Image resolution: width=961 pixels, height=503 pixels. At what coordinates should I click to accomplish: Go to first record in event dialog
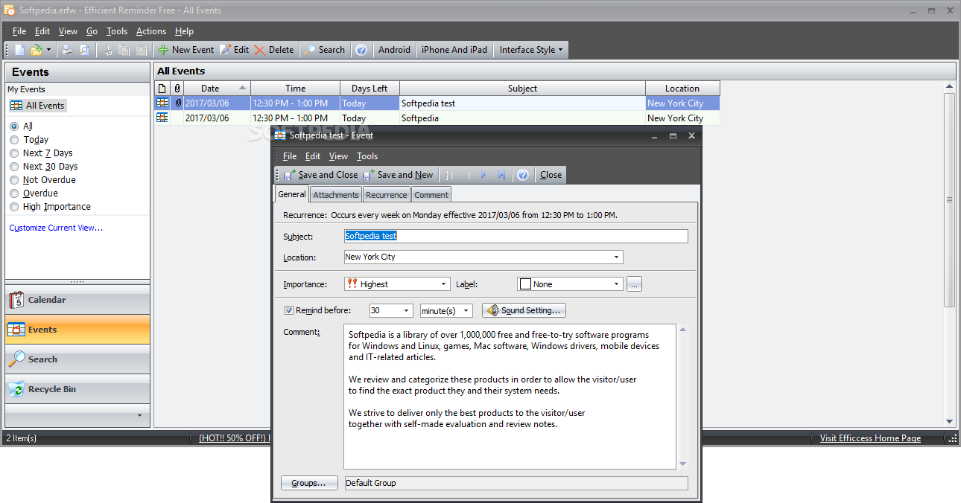pyautogui.click(x=449, y=175)
